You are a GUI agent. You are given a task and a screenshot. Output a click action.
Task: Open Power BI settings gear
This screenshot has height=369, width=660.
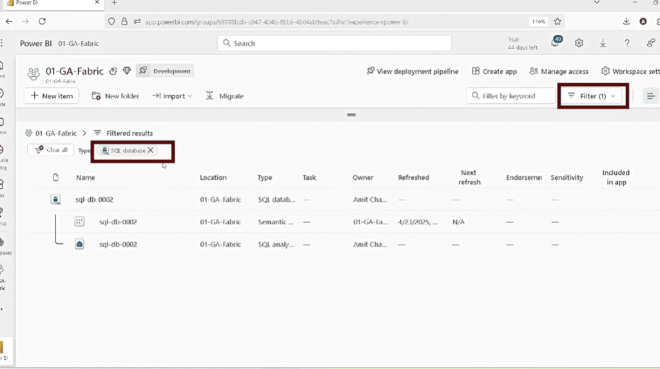pos(579,43)
